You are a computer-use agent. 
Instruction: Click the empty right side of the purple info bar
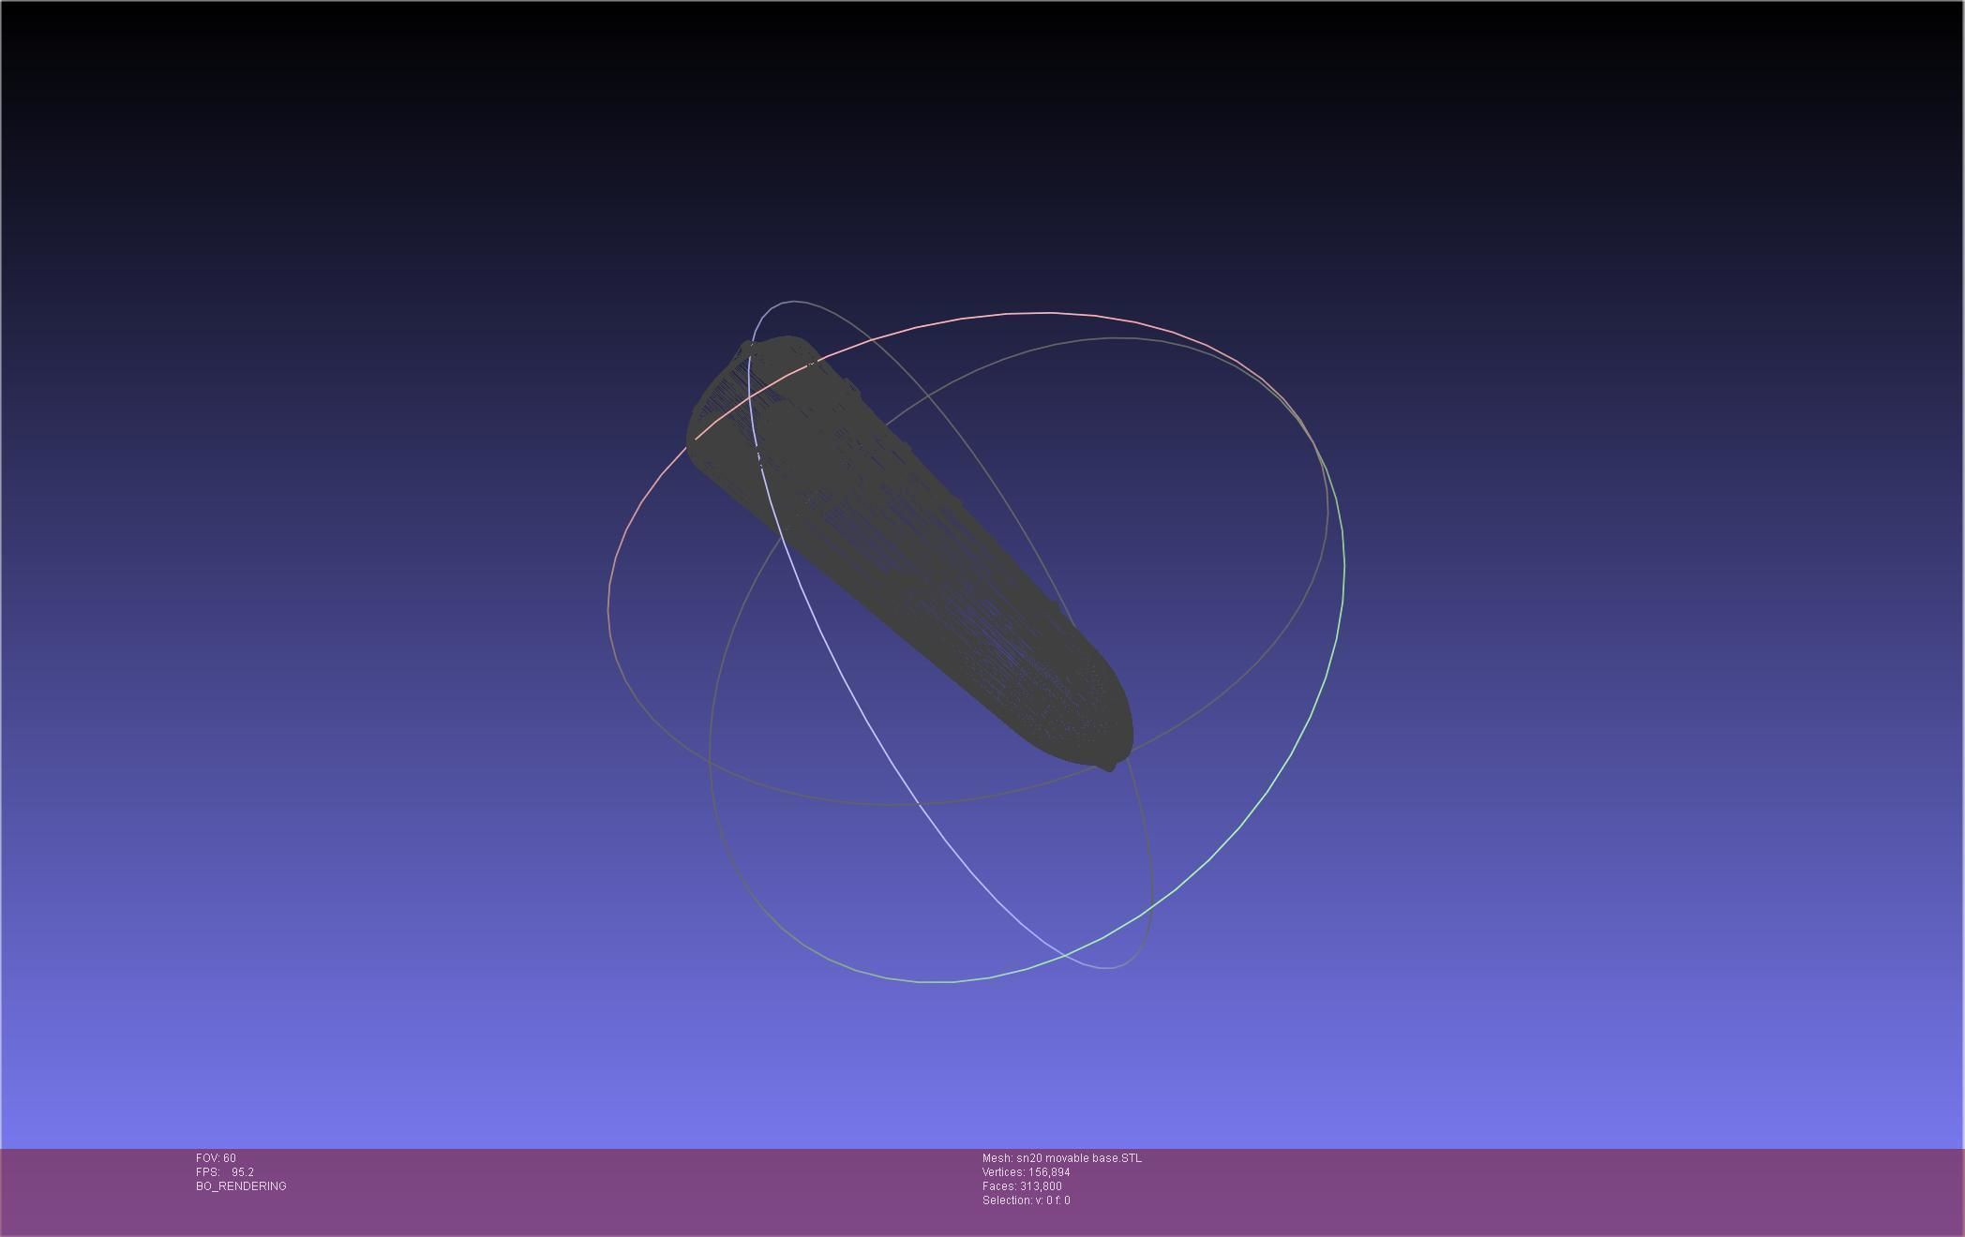pos(1594,1190)
